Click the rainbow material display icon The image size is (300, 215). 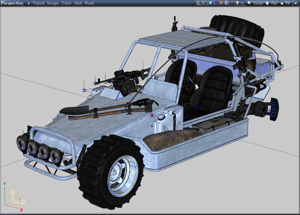pos(221,3)
